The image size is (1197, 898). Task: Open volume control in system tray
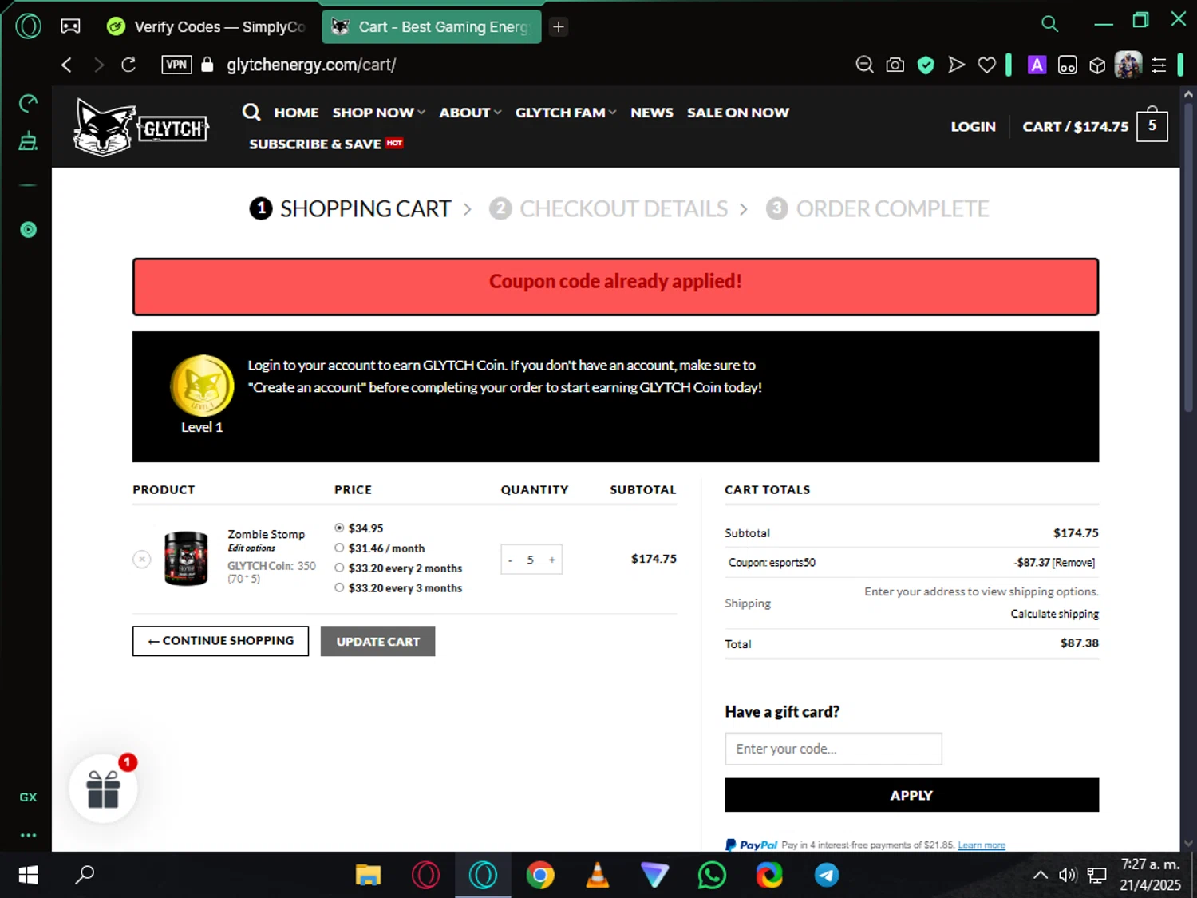[1068, 875]
